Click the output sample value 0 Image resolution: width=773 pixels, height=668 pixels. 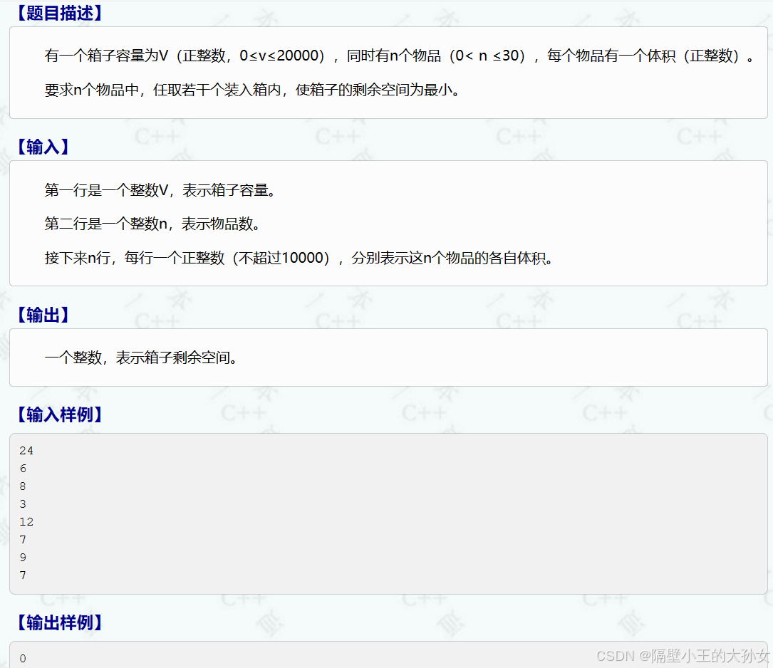22,658
